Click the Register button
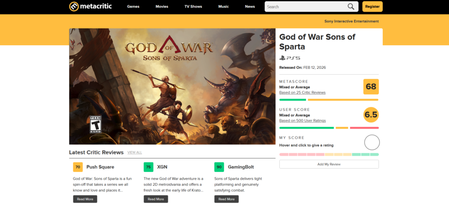449x208 pixels. 372,7
